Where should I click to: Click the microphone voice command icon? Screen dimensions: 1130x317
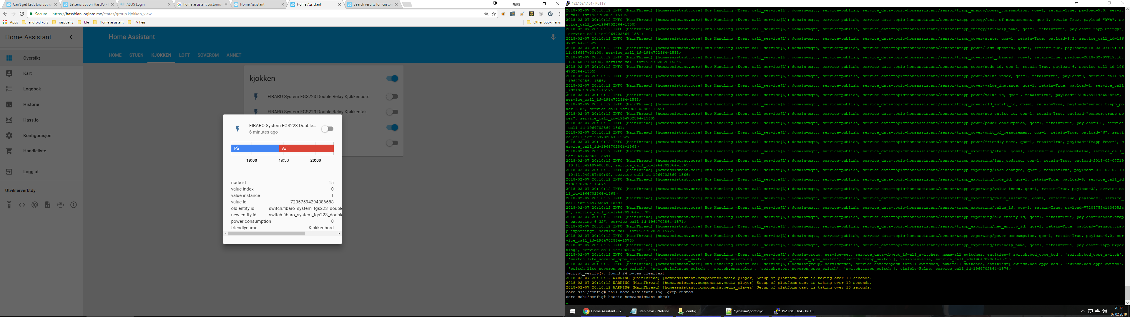click(x=553, y=37)
